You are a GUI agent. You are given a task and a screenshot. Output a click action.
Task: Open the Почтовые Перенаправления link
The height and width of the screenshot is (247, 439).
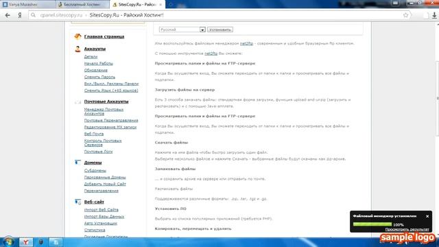111,120
